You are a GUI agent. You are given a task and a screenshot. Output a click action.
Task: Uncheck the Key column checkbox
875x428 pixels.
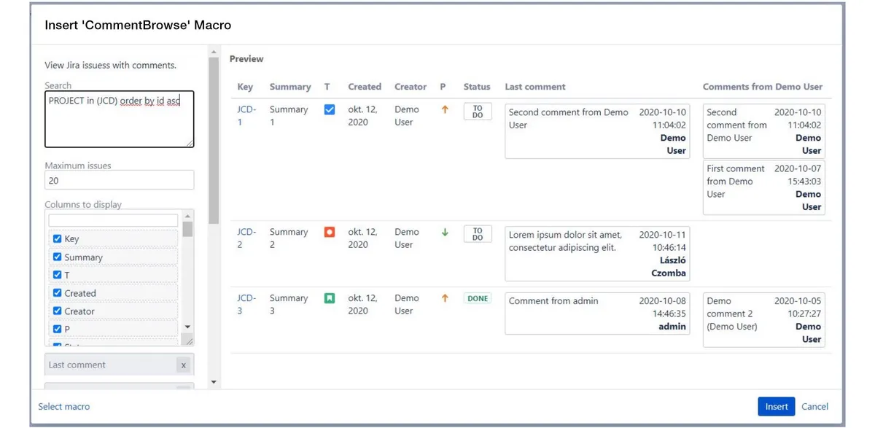tap(57, 238)
